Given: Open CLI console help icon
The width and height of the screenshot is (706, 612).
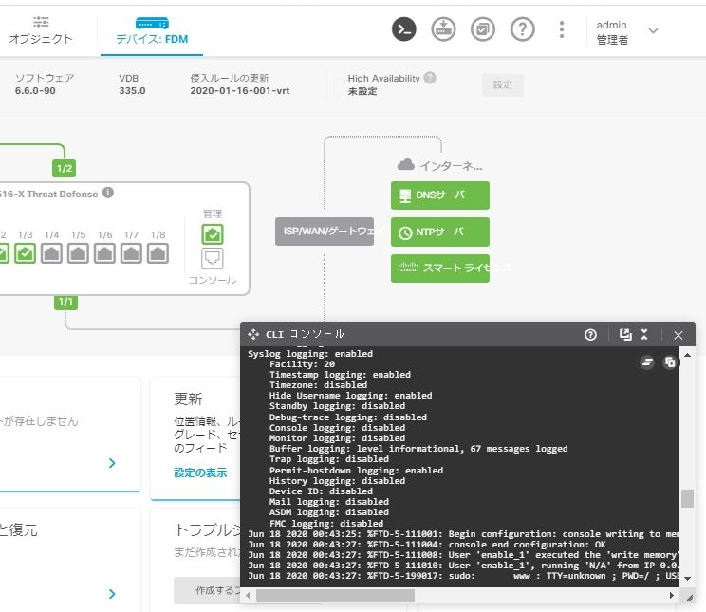Looking at the screenshot, I should point(590,335).
